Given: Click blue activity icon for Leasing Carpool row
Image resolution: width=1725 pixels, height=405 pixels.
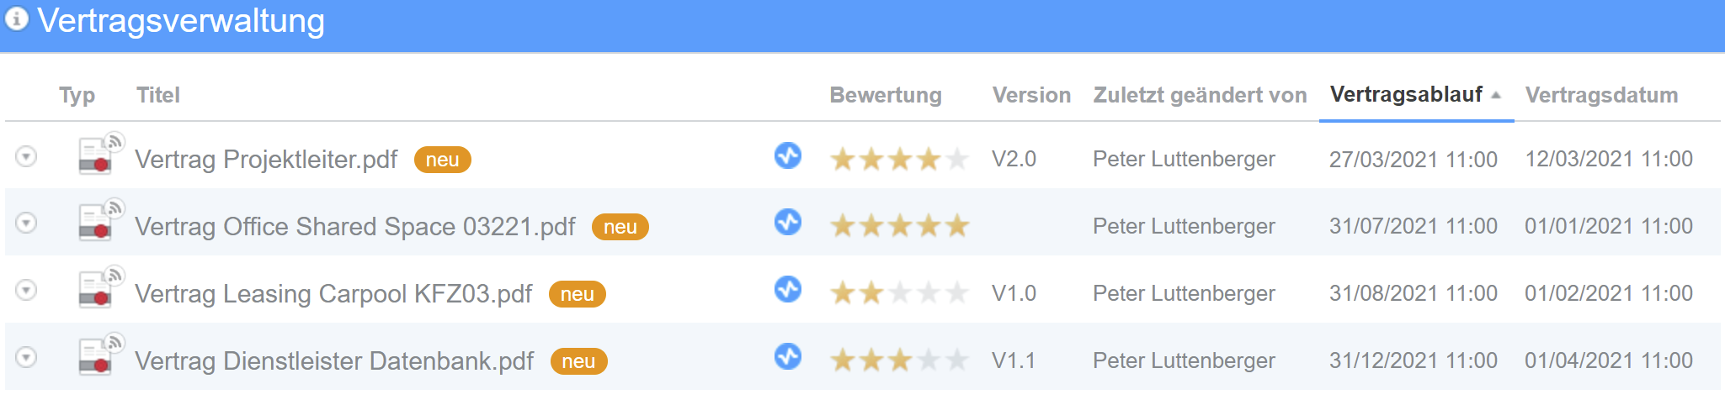Looking at the screenshot, I should coord(788,289).
